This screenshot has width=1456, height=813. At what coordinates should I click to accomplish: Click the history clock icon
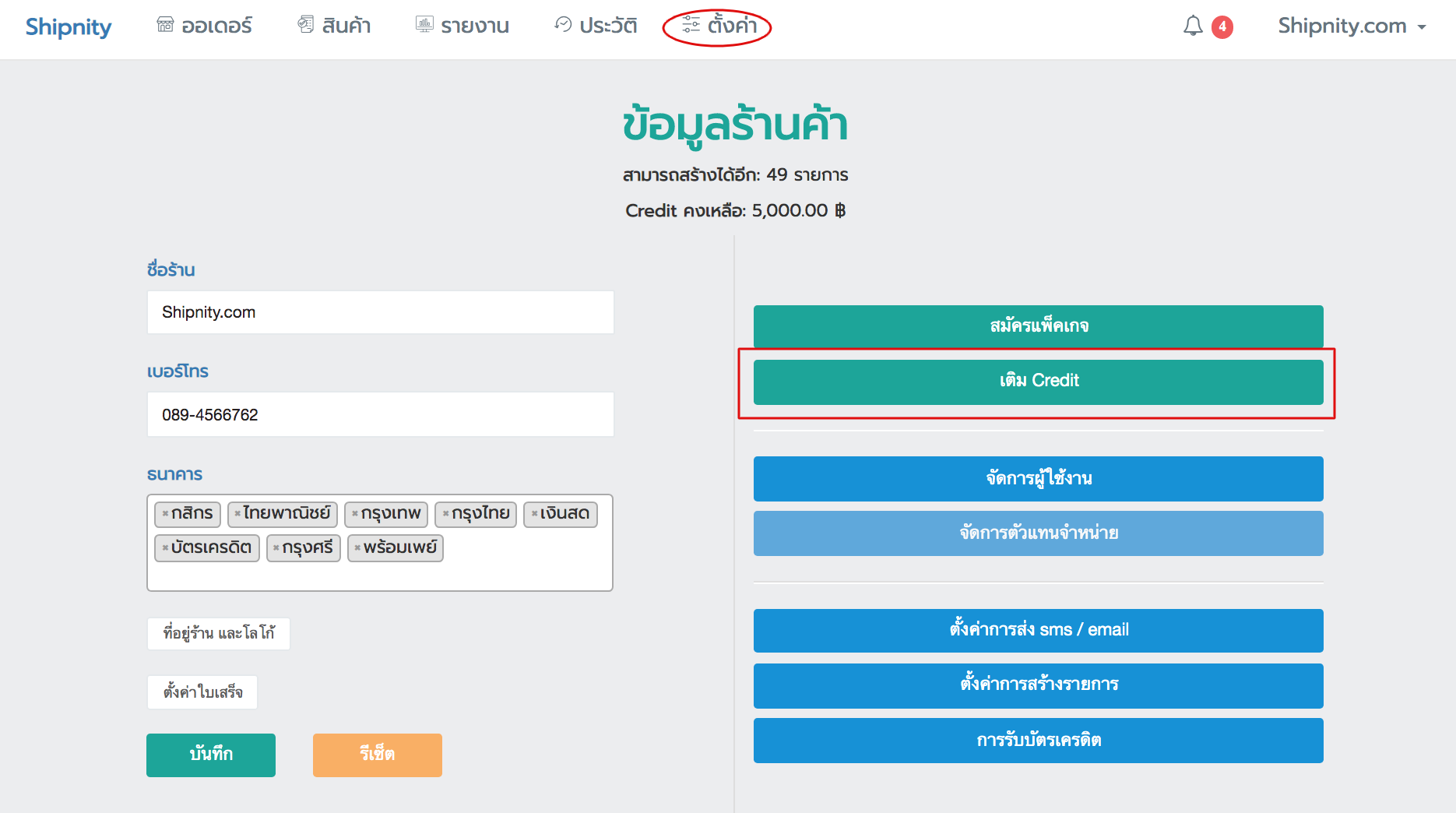coord(563,25)
